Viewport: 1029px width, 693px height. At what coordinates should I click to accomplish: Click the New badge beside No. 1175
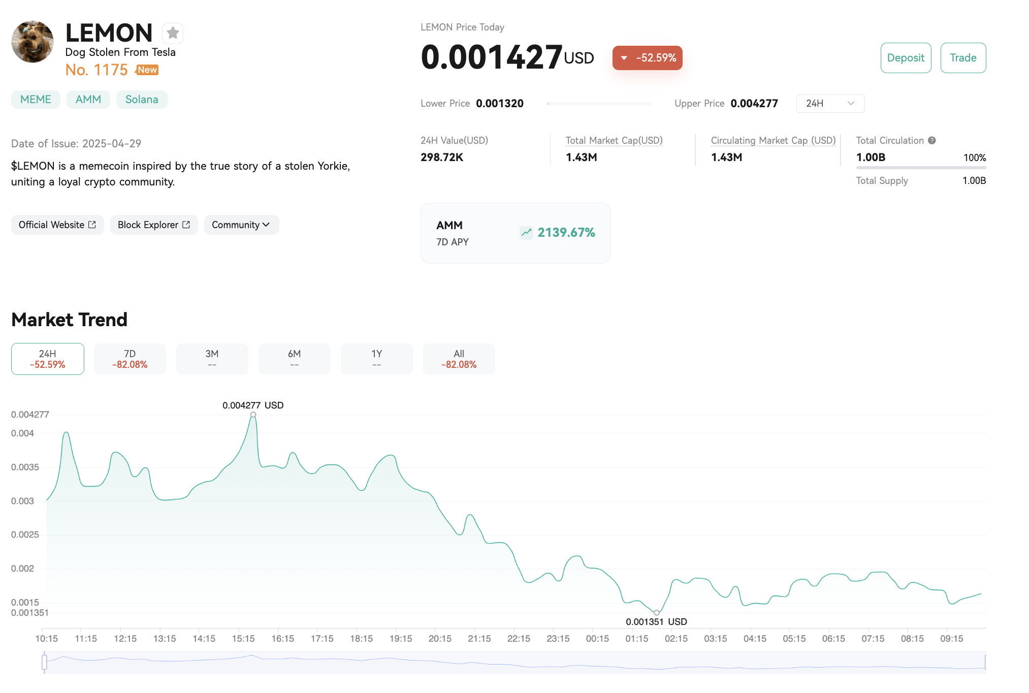[147, 70]
